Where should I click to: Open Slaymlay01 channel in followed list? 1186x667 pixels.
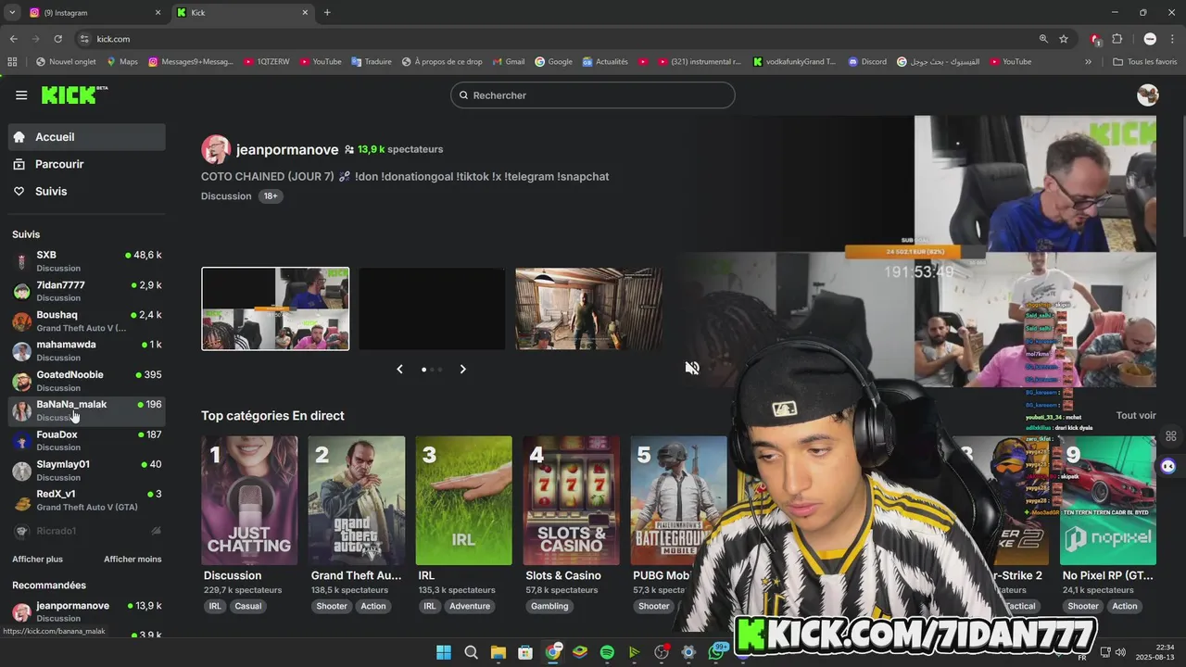pyautogui.click(x=87, y=470)
